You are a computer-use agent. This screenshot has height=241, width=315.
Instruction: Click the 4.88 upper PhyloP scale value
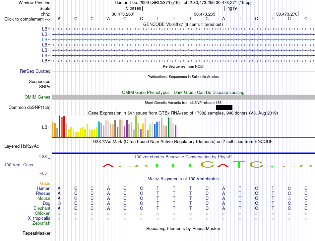point(42,156)
